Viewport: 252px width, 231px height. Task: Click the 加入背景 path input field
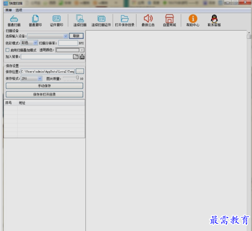47,56
